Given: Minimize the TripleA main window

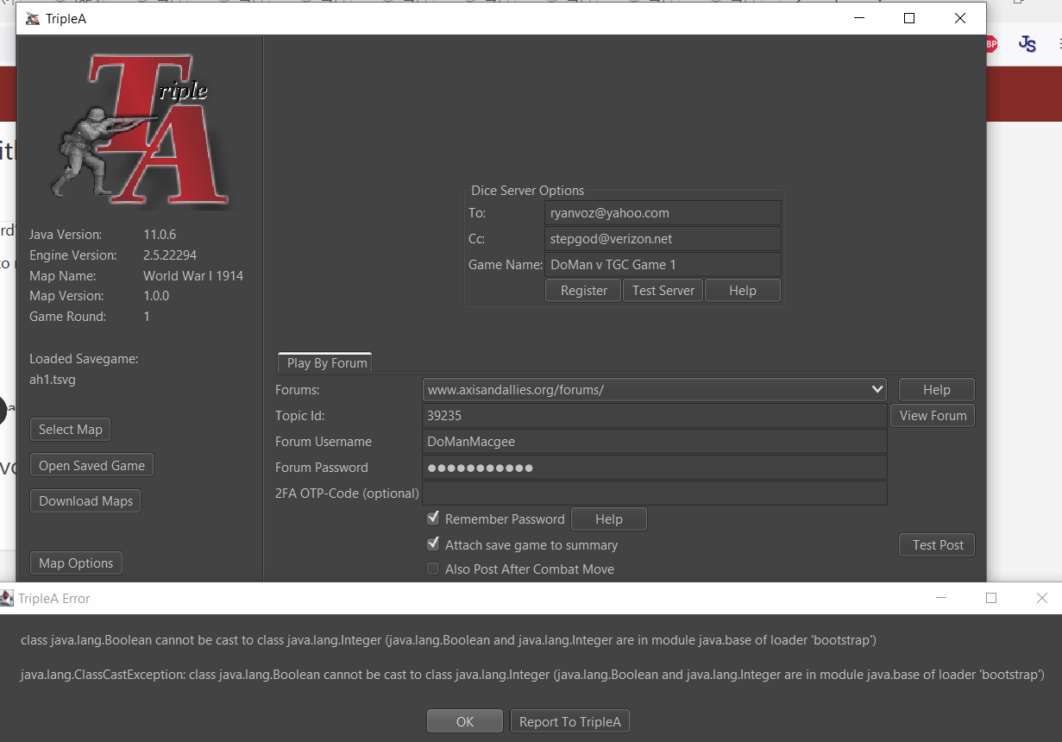Looking at the screenshot, I should (x=859, y=18).
